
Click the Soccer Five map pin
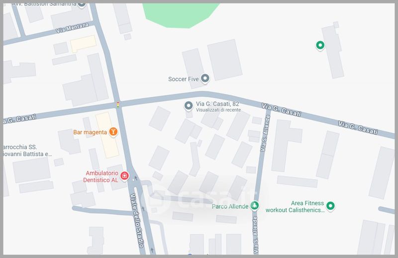[x=205, y=79]
